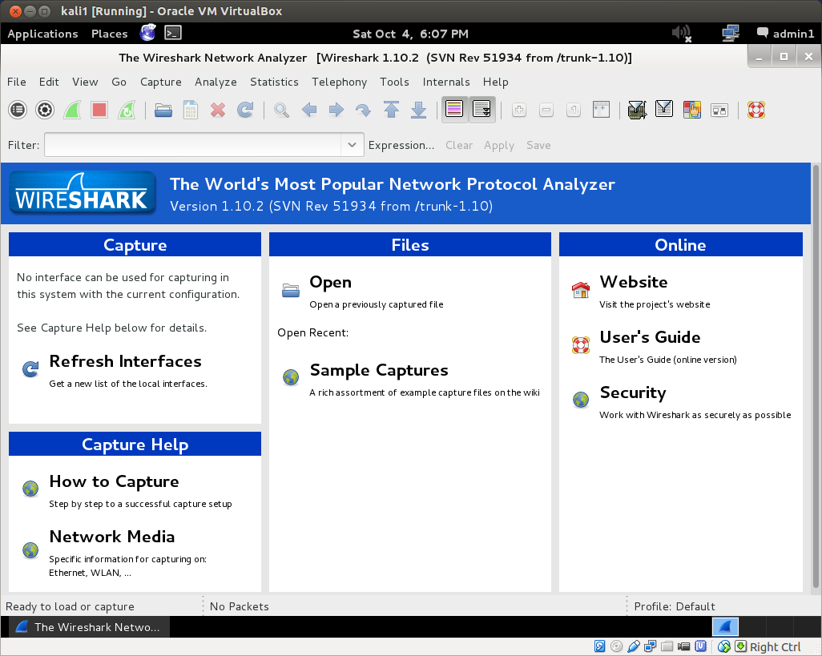Edit capture filter toolbar icon
Viewport: 822px width, 656px height.
[638, 110]
